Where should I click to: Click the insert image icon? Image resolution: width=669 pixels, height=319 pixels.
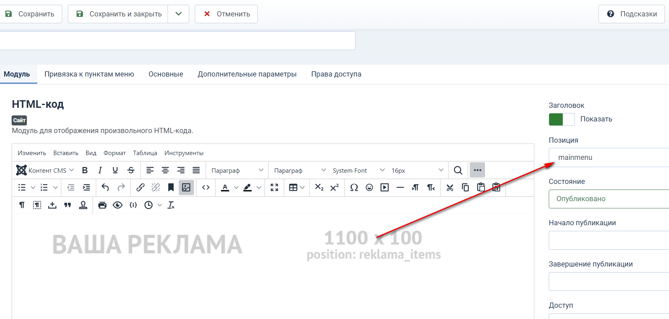pyautogui.click(x=186, y=188)
